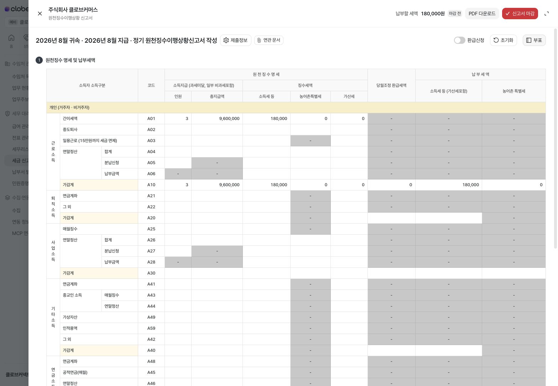Image resolution: width=558 pixels, height=386 pixels.
Task: Click the 인적용역 row label
Action: coord(70,328)
